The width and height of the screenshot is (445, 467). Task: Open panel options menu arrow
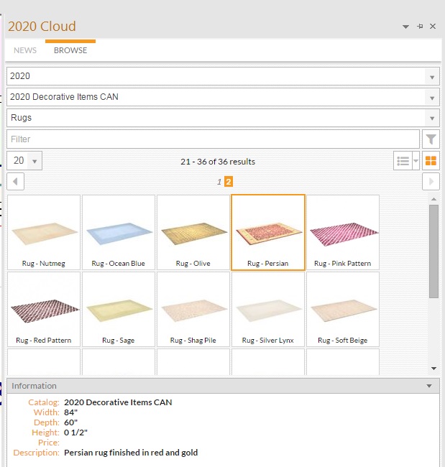(x=405, y=27)
